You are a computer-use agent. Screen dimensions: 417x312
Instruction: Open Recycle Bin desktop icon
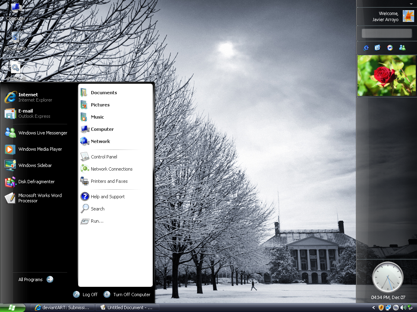pos(16,41)
